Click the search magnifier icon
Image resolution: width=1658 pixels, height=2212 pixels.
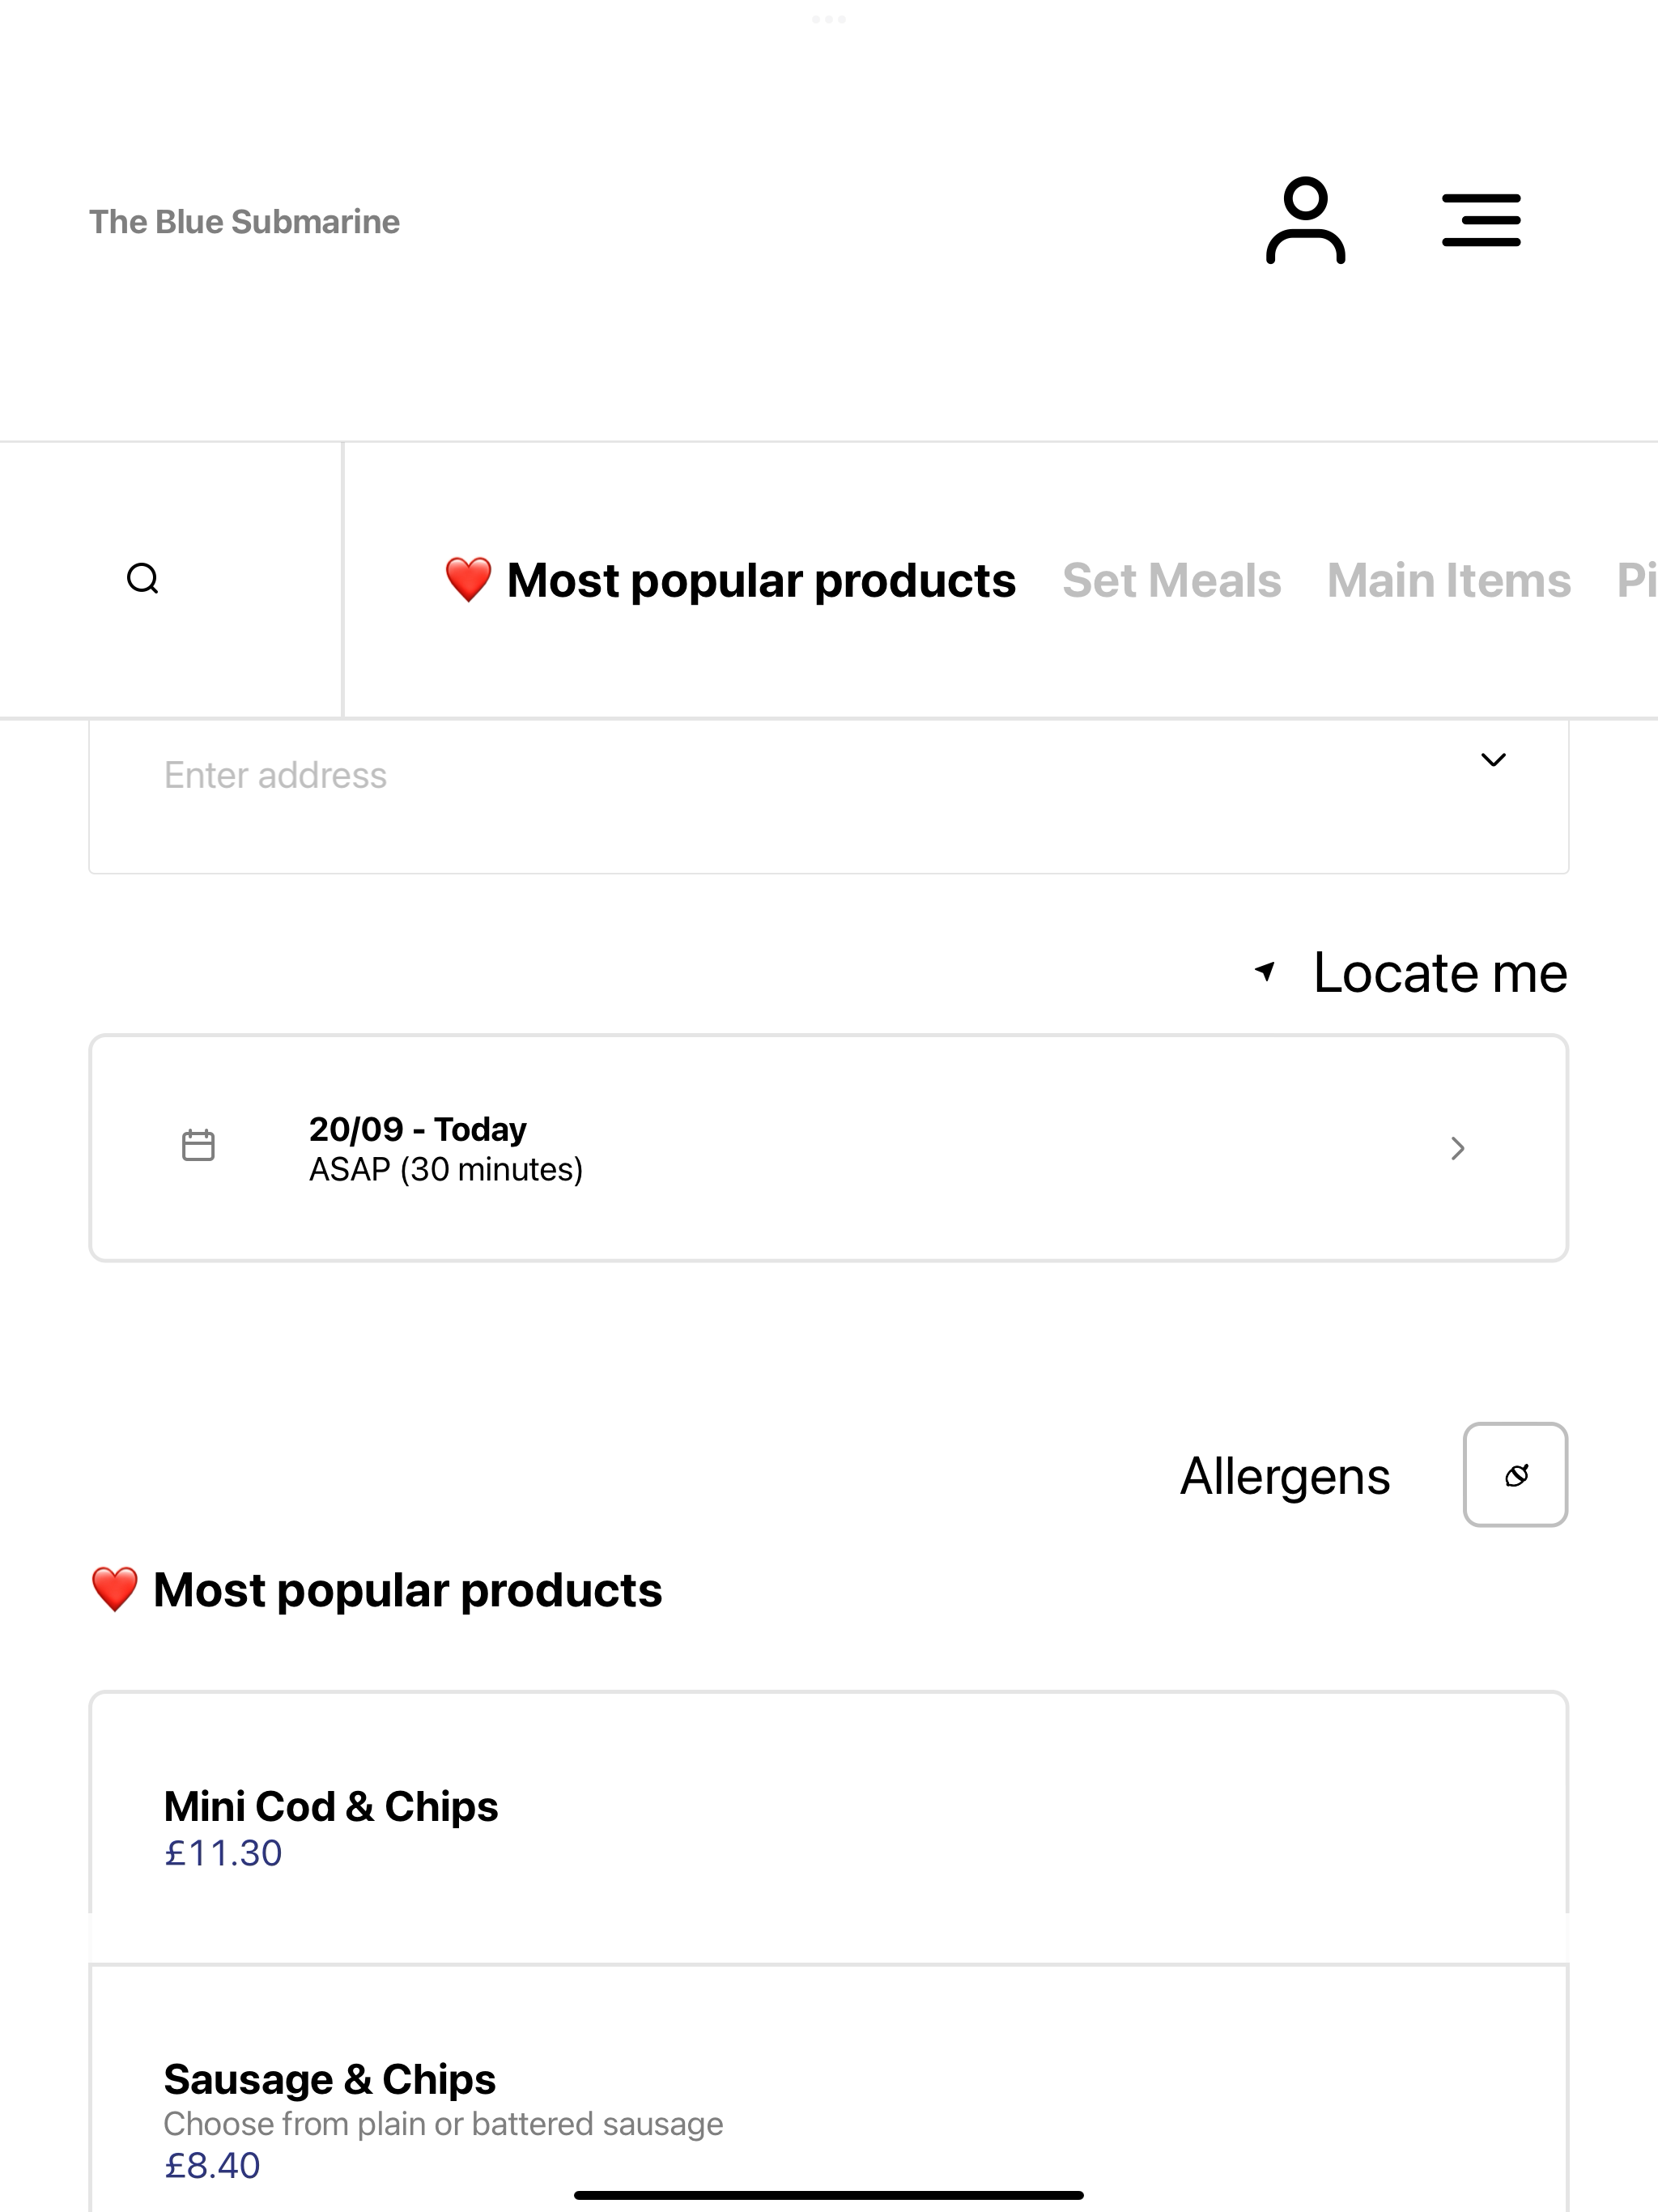pyautogui.click(x=143, y=579)
